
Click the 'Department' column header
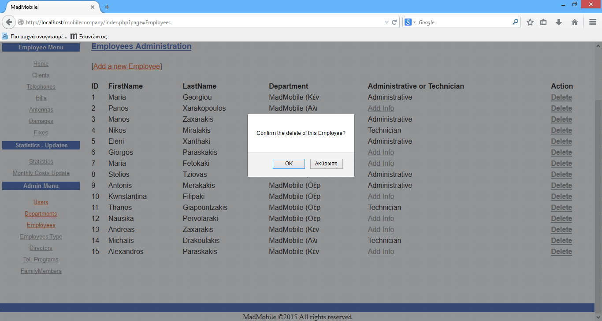289,86
